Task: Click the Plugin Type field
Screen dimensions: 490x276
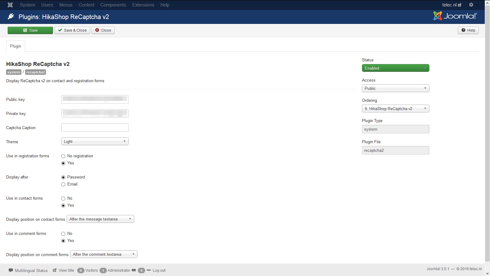Action: pyautogui.click(x=396, y=129)
